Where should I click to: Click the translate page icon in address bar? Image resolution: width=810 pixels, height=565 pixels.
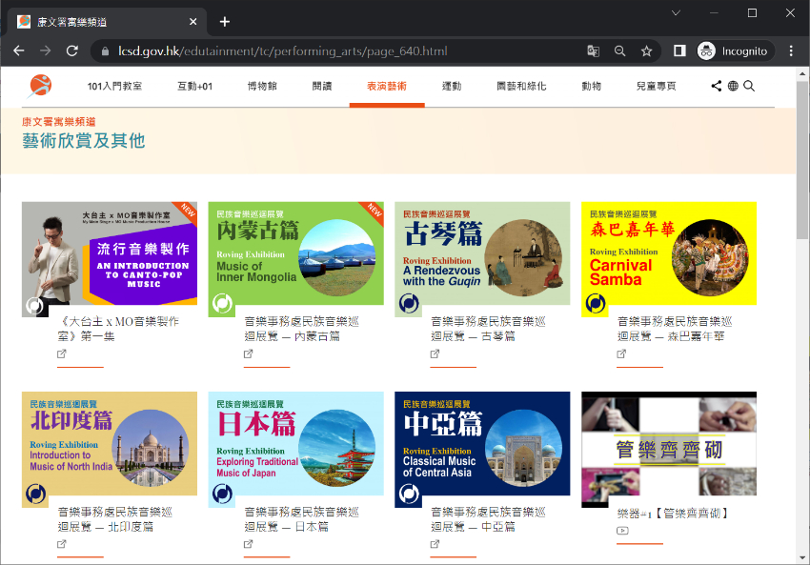[593, 50]
